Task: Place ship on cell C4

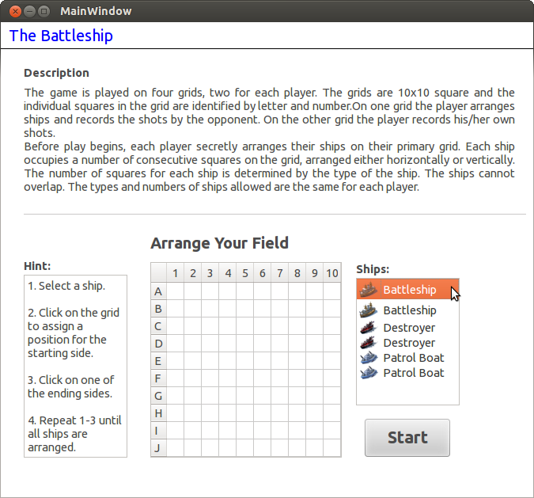Action: (228, 326)
